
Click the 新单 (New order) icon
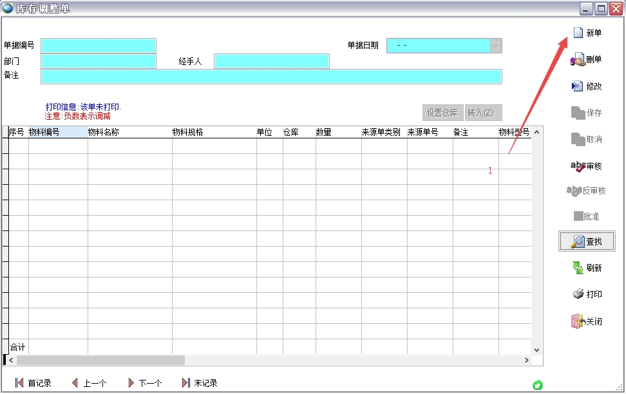578,33
